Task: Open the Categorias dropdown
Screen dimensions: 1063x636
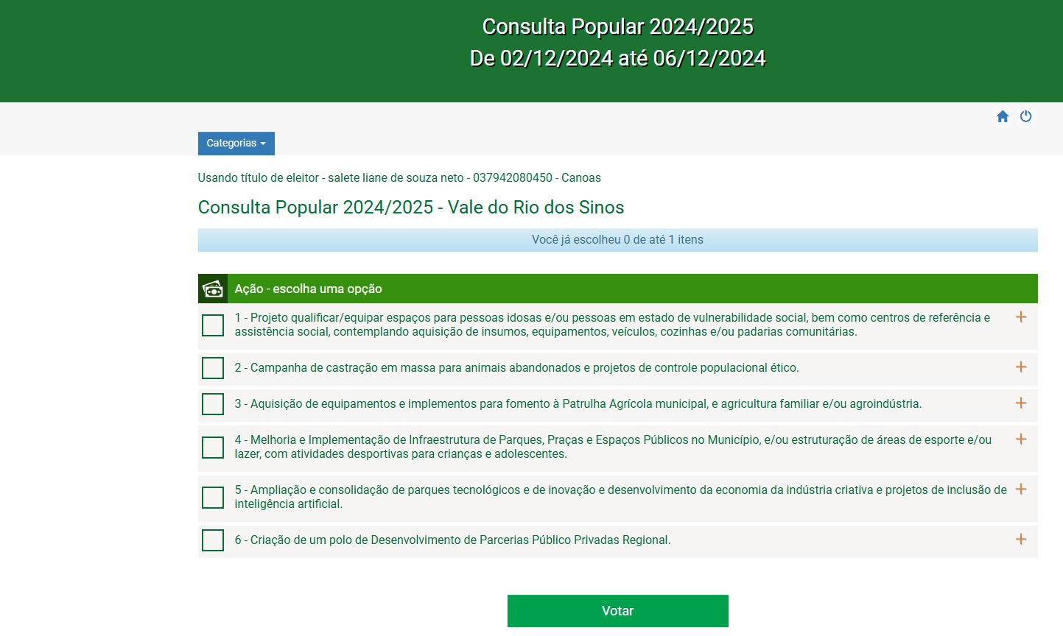Action: [236, 144]
